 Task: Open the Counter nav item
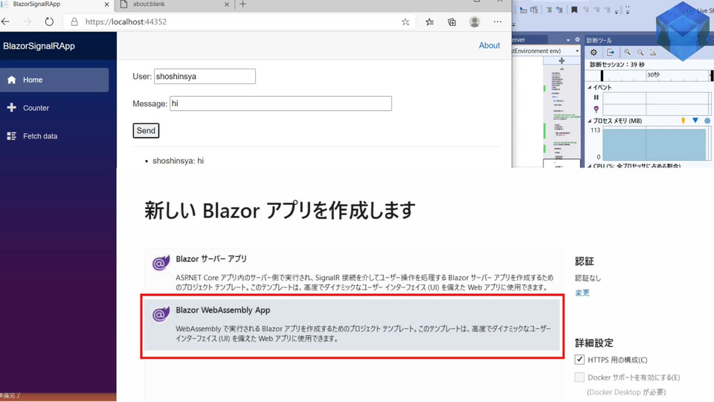(x=54, y=108)
